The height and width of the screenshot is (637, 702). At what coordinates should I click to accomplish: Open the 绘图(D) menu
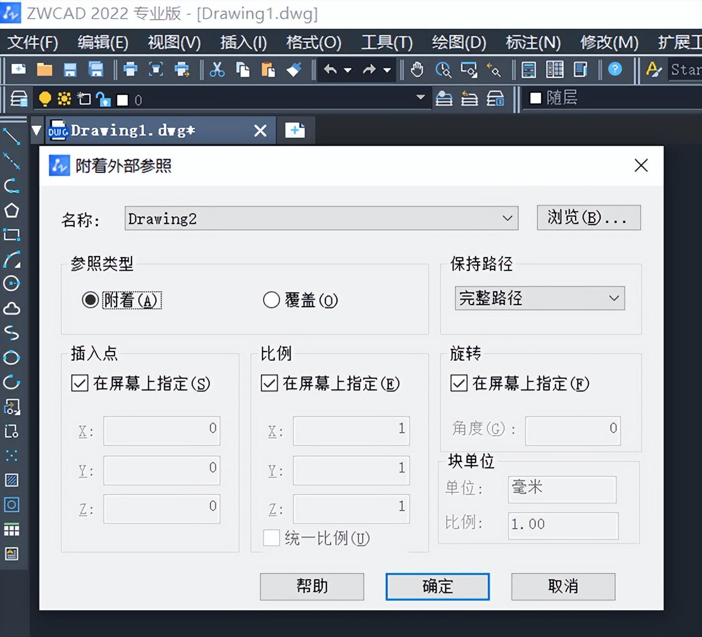pos(459,42)
